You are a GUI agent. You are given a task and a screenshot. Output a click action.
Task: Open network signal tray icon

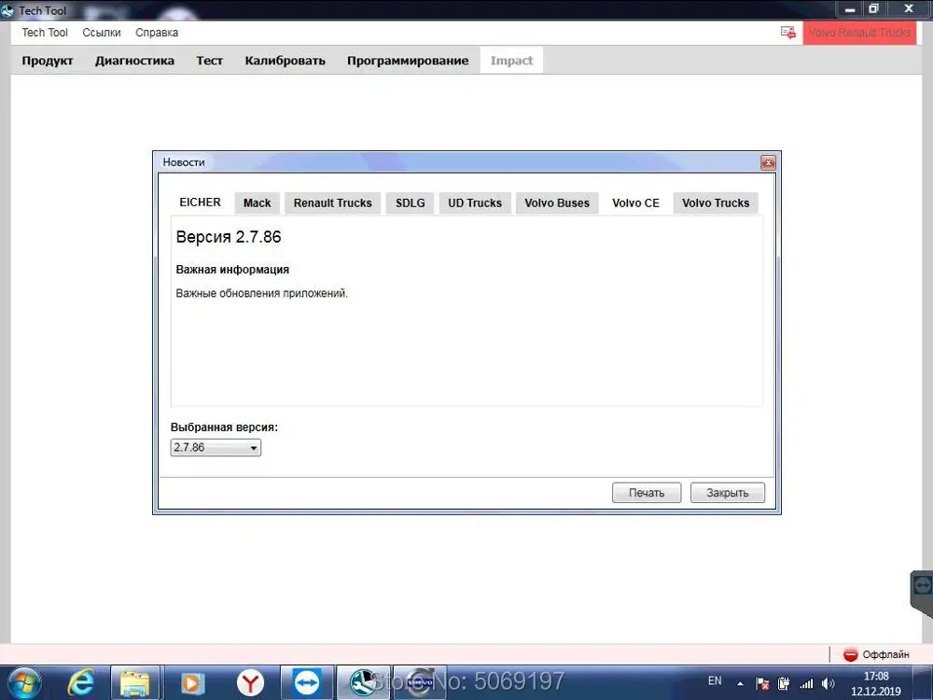(806, 683)
